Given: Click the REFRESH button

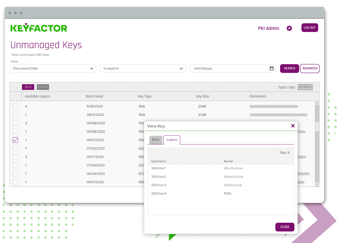Looking at the screenshot, I should coord(305,87).
